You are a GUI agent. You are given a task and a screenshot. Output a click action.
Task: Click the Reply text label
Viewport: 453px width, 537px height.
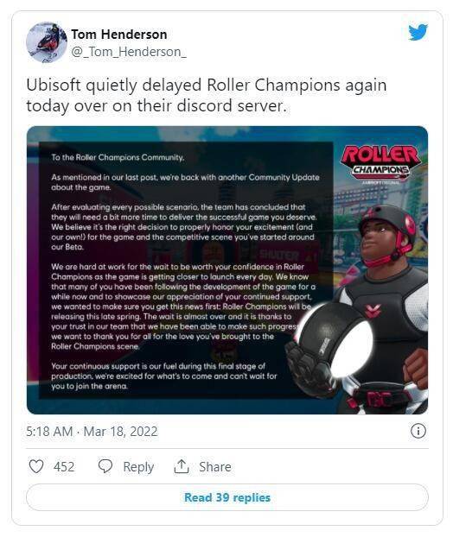(x=138, y=467)
